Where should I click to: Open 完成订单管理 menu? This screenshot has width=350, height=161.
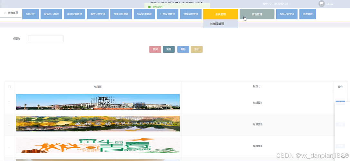[144, 14]
